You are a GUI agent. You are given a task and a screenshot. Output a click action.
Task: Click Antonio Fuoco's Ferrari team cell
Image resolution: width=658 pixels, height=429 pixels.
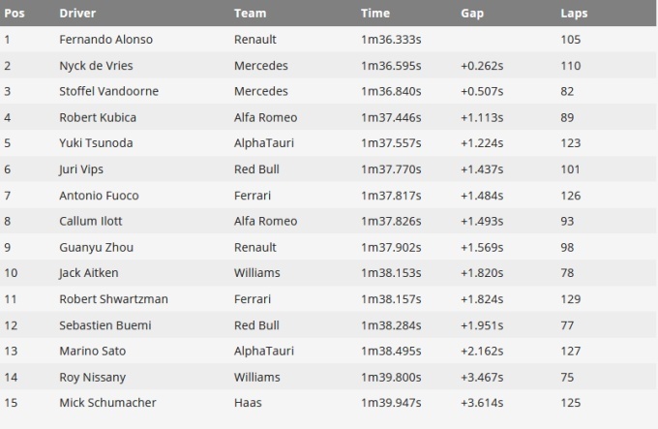point(254,195)
